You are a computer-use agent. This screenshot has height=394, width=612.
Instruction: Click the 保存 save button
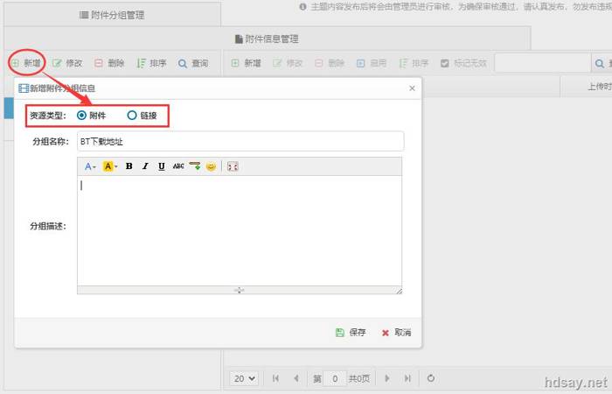(351, 332)
